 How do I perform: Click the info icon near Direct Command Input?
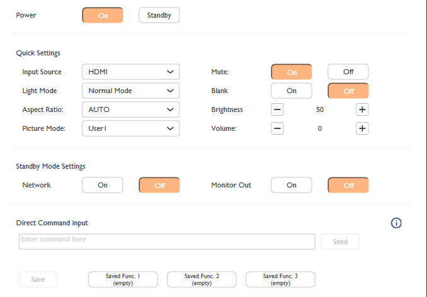[396, 223]
